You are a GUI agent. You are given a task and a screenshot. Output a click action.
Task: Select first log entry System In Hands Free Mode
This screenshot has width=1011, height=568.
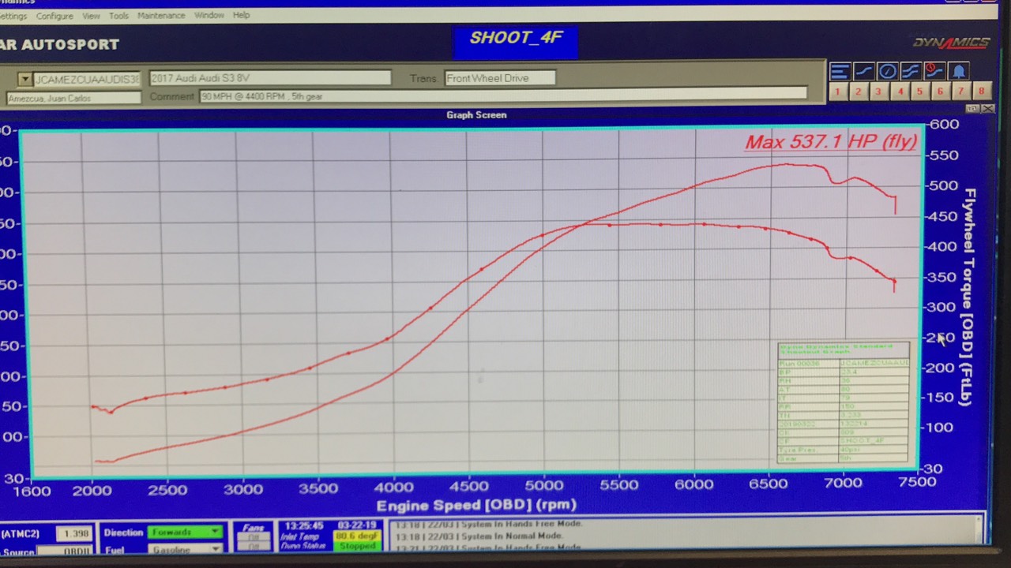pyautogui.click(x=488, y=524)
